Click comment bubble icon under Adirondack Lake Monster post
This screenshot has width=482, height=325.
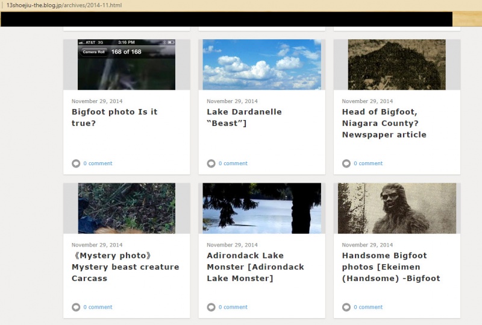[211, 307]
